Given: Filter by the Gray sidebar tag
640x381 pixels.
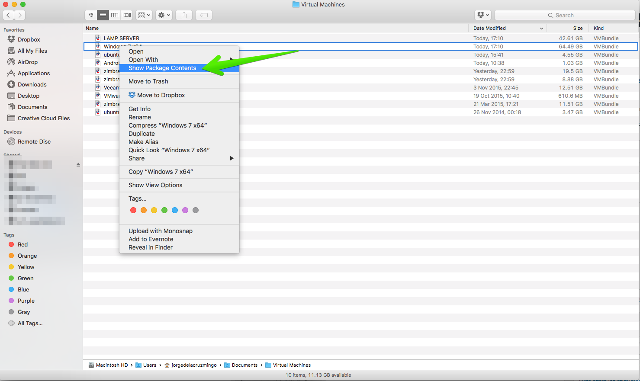Looking at the screenshot, I should (23, 312).
